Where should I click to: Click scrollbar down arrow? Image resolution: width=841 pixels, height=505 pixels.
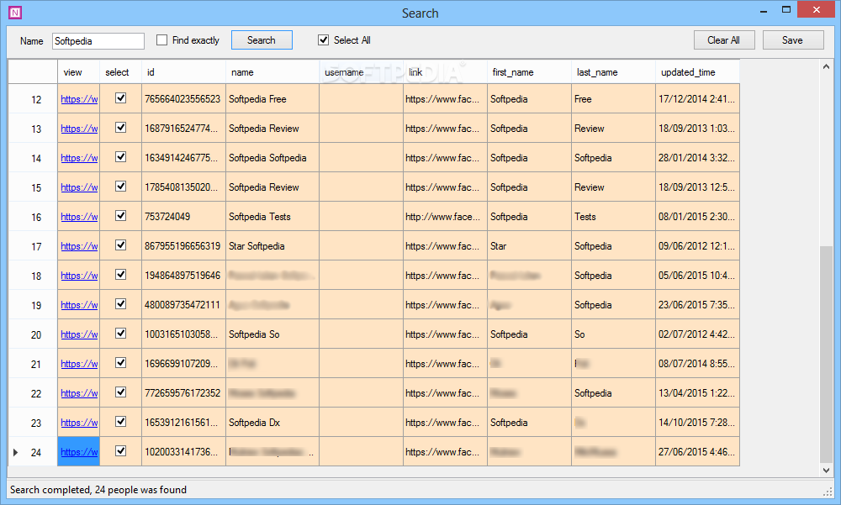(x=826, y=471)
